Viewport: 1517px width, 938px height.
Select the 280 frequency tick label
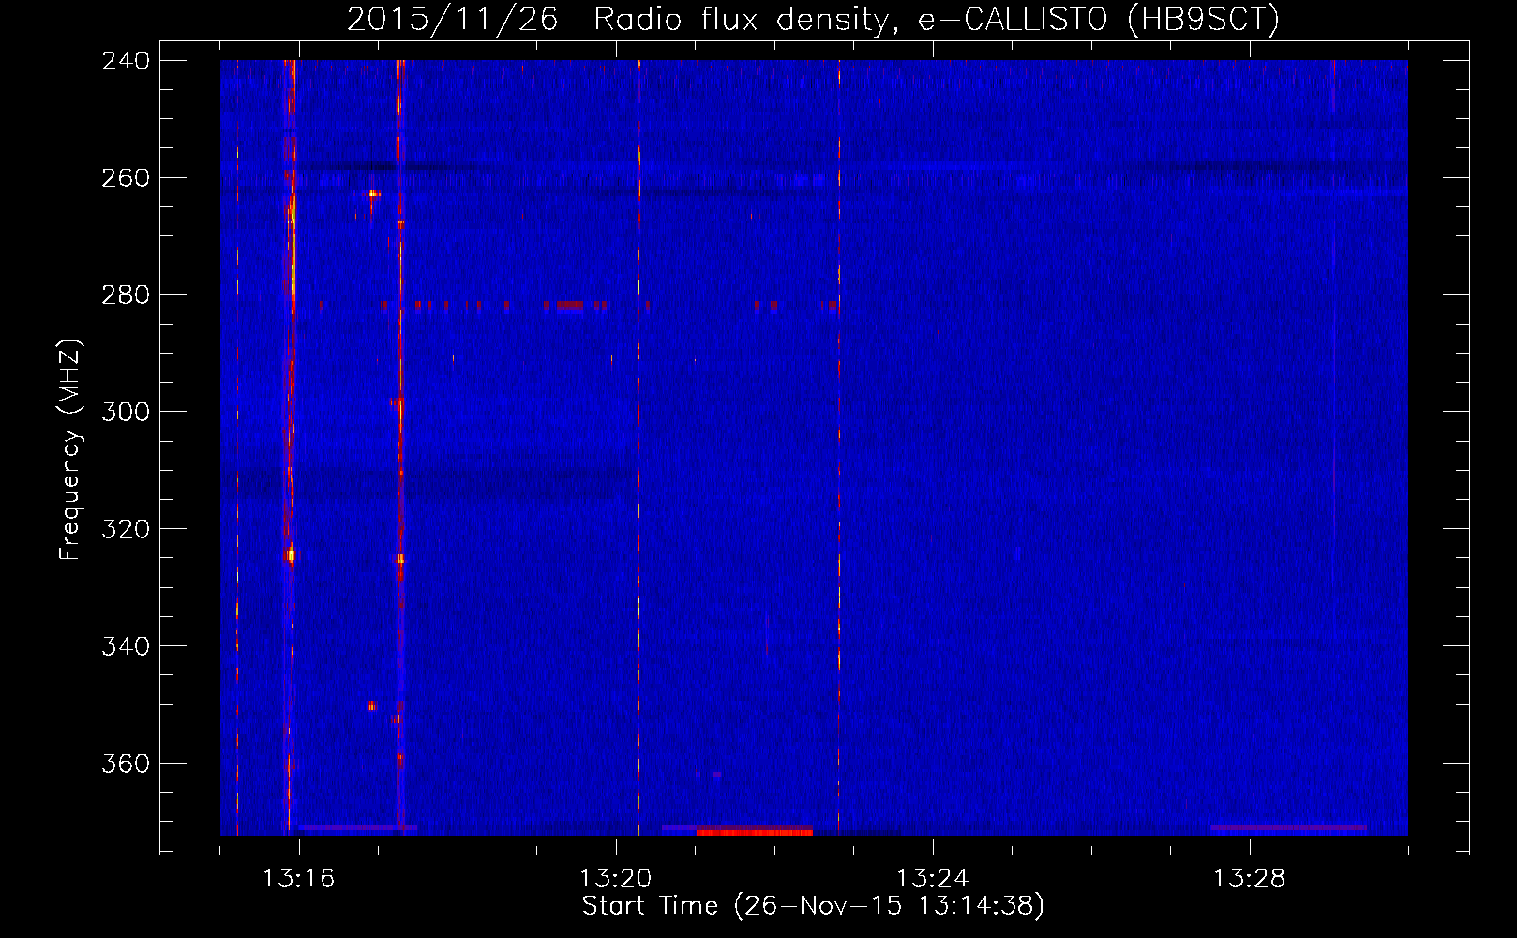tap(126, 295)
